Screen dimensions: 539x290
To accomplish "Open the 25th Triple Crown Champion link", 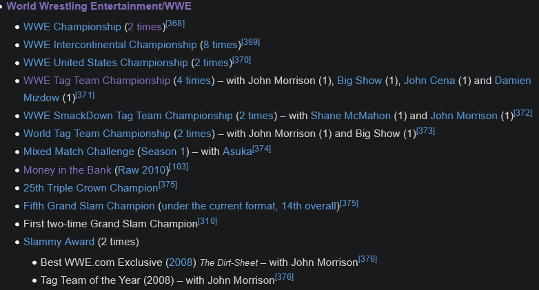I will pos(91,188).
